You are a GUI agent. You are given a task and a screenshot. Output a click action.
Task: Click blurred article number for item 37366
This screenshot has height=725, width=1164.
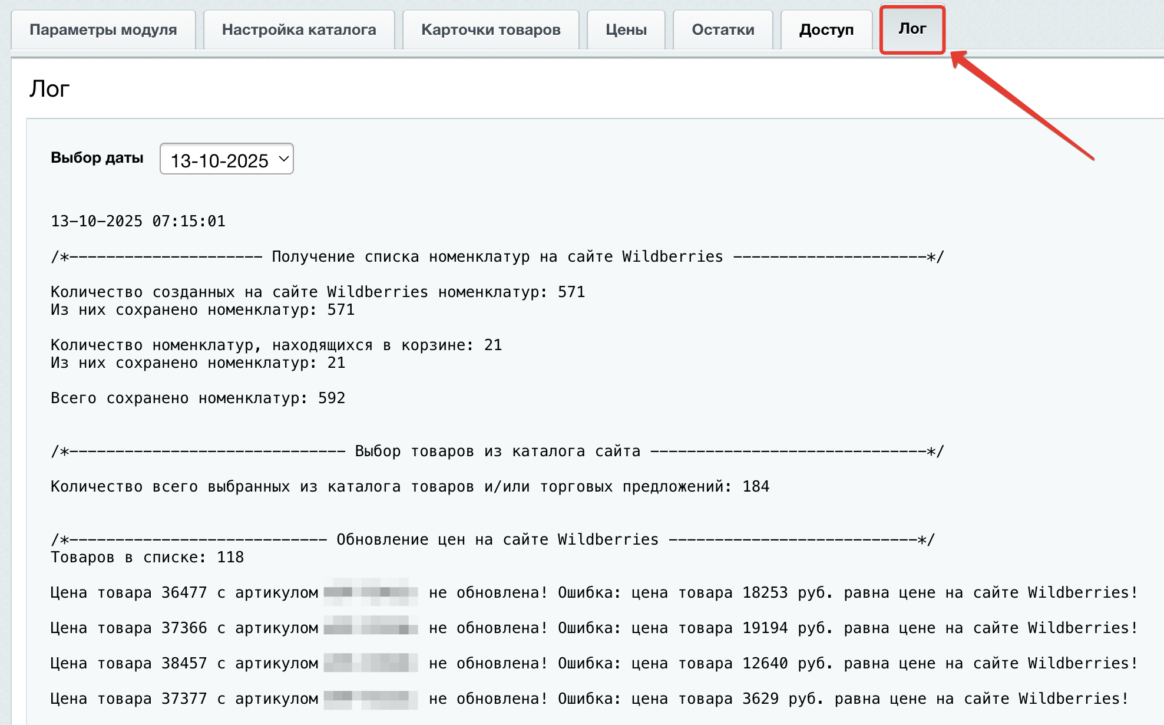(371, 628)
